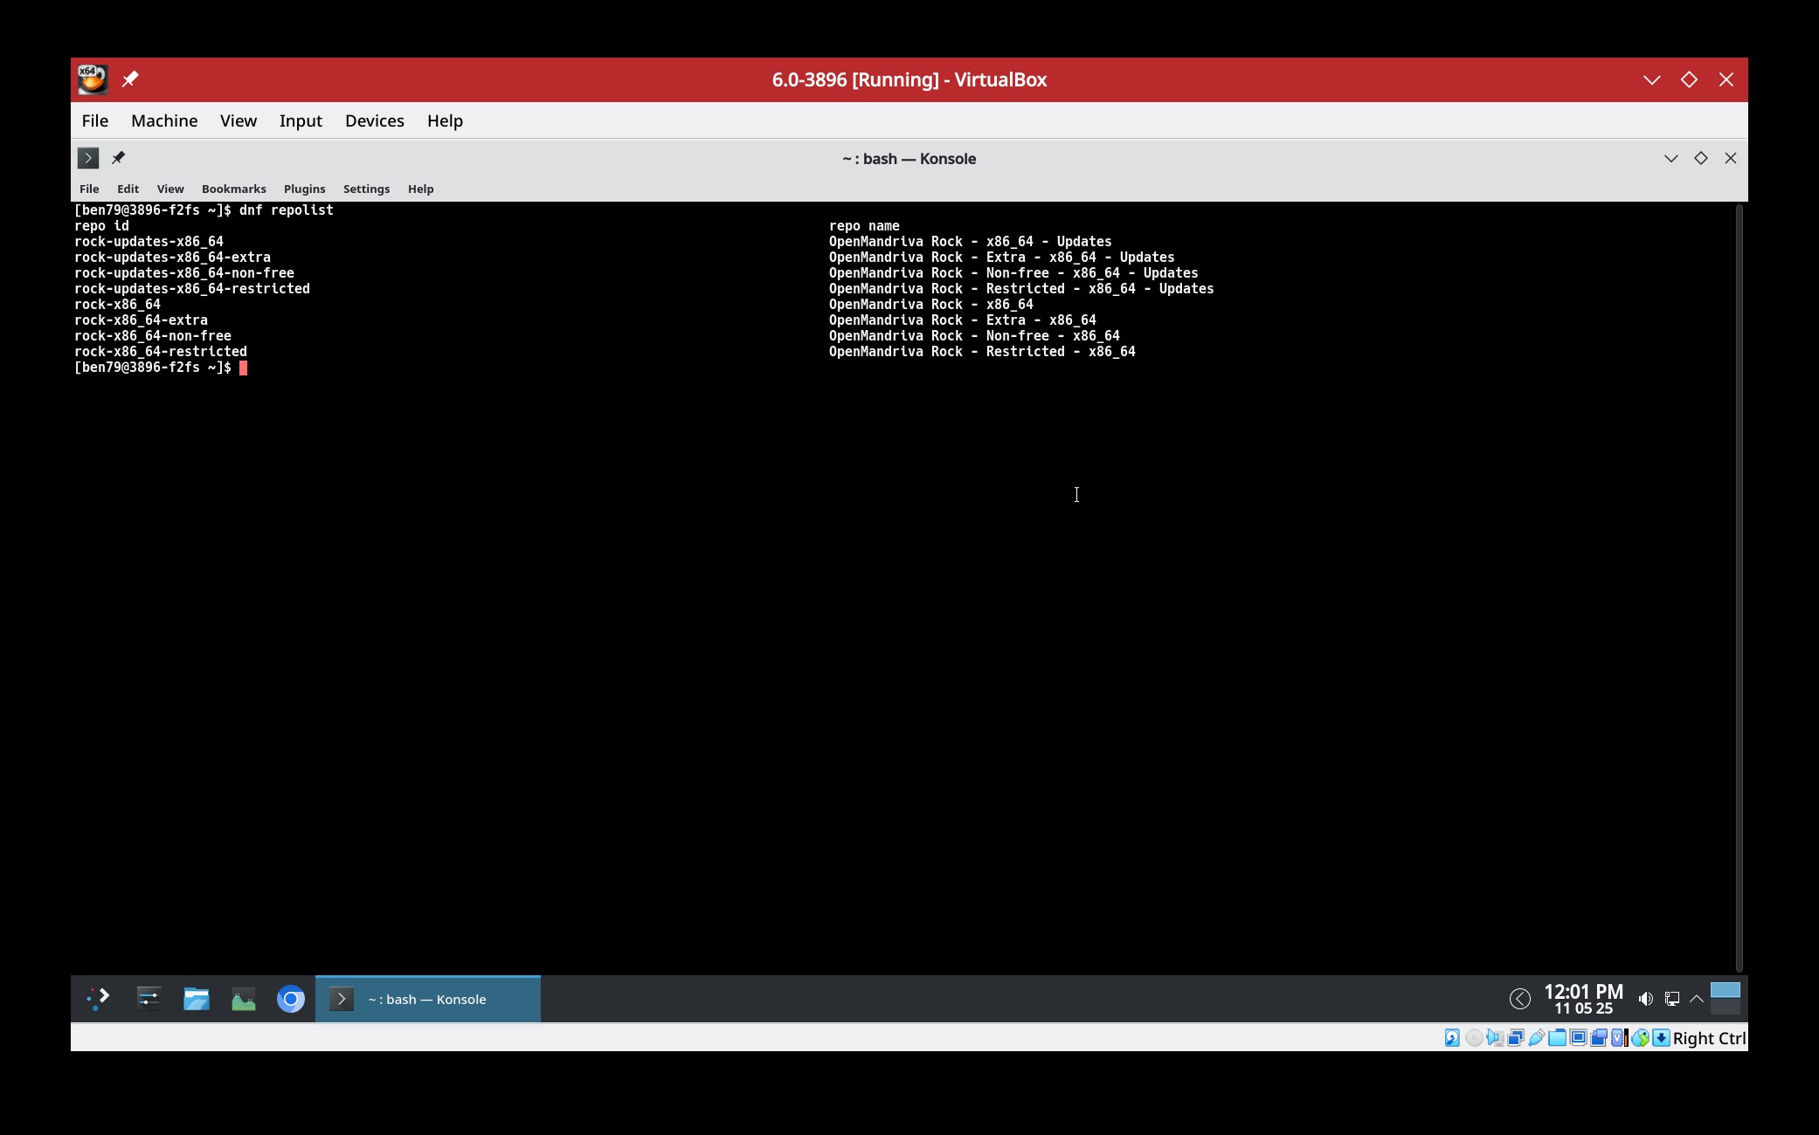
Task: Minimize the VirtualBox window
Action: coord(1652,79)
